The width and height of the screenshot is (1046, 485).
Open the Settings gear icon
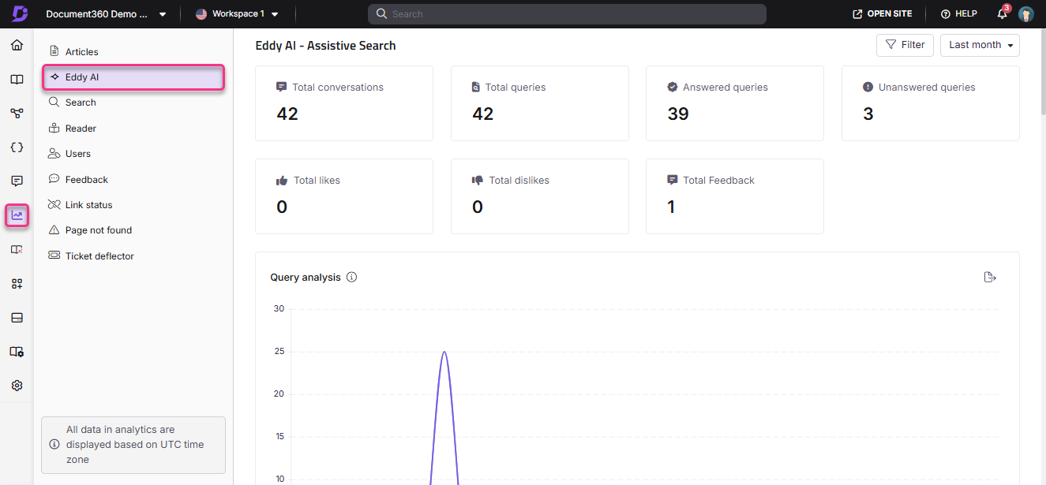[x=17, y=385]
